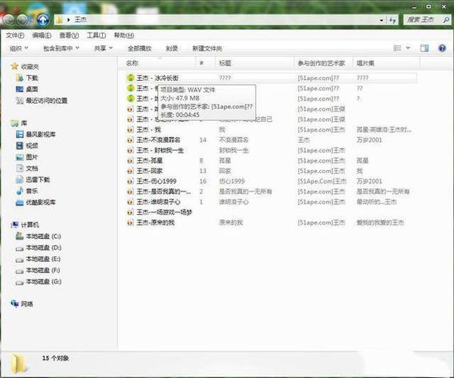The image size is (454, 378).
Task: Open the view options dropdown arrow
Action: point(408,48)
